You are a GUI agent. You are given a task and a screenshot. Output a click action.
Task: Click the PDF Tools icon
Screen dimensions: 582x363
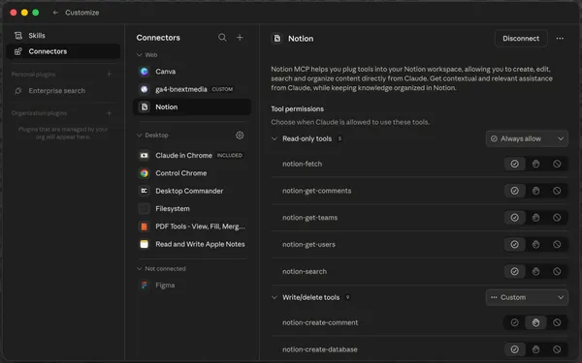click(144, 227)
